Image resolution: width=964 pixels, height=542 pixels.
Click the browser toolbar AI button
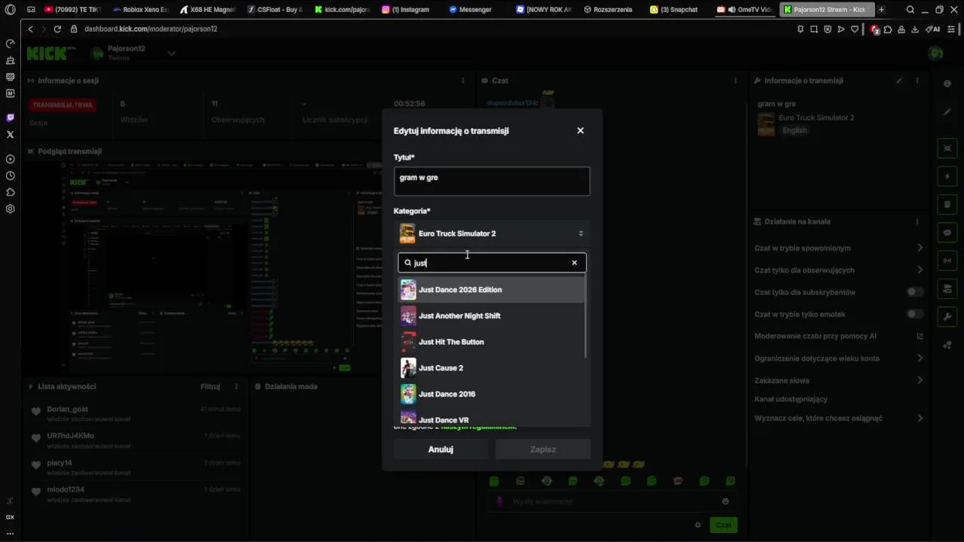(x=932, y=29)
